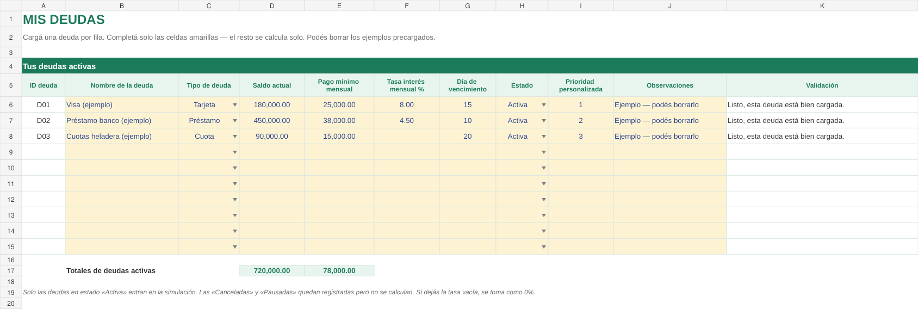This screenshot has height=309, width=918.
Task: Click empty Nombre de la deuda cell row 10
Action: tap(122, 168)
